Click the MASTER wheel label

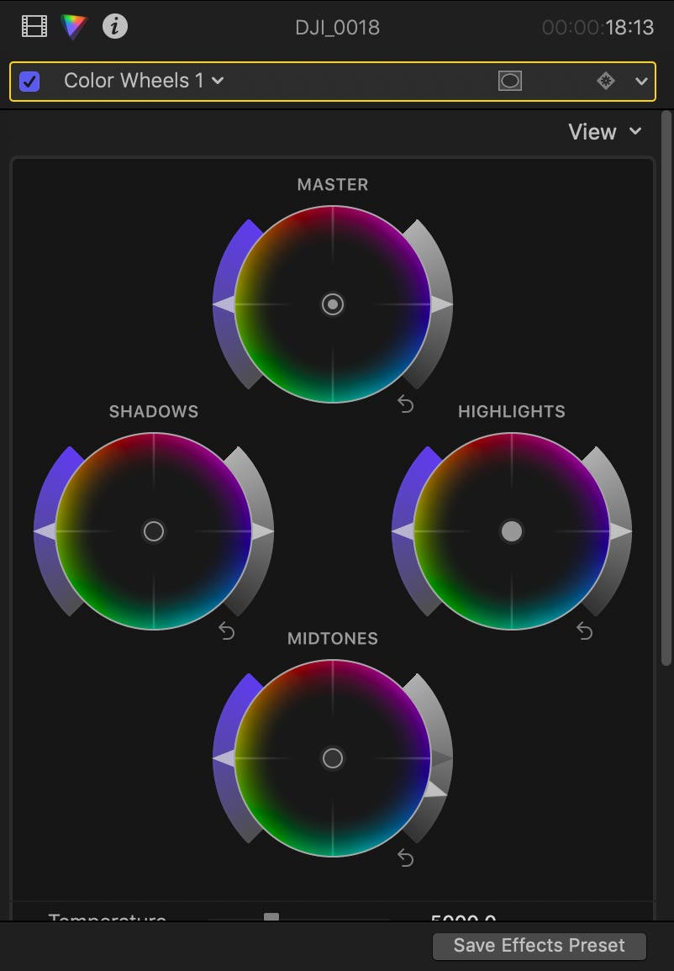(x=332, y=185)
